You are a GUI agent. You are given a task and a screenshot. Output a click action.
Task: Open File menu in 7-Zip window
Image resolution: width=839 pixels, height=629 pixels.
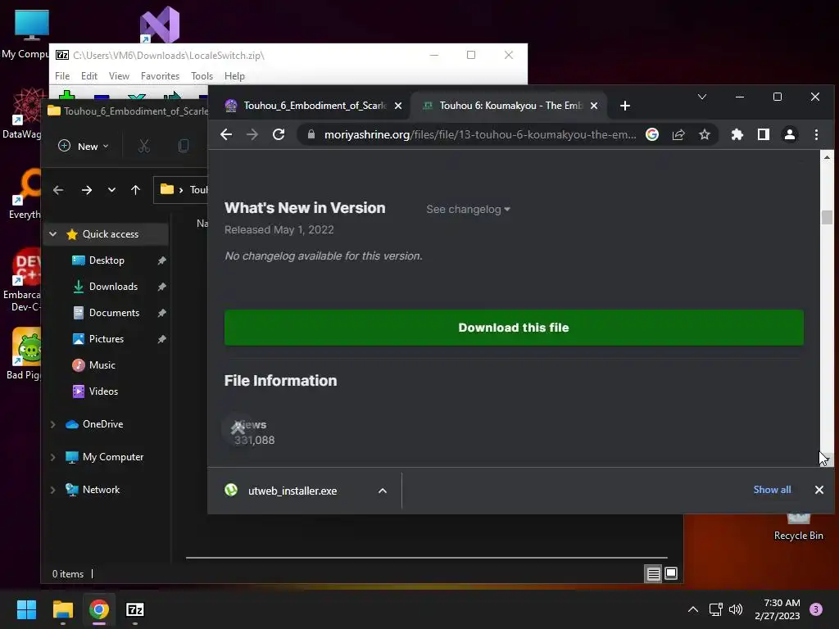tap(62, 76)
